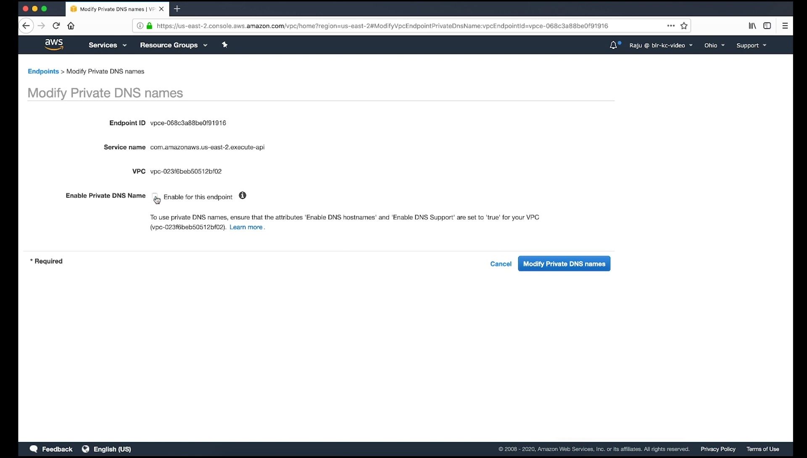This screenshot has width=807, height=458.
Task: Bookmark this page with the star icon
Action: pyautogui.click(x=684, y=26)
